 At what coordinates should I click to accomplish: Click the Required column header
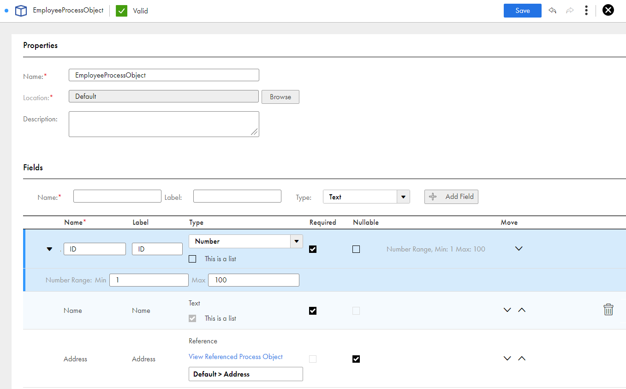(323, 222)
